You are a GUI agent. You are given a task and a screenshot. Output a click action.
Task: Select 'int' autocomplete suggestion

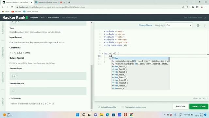tap(140, 58)
